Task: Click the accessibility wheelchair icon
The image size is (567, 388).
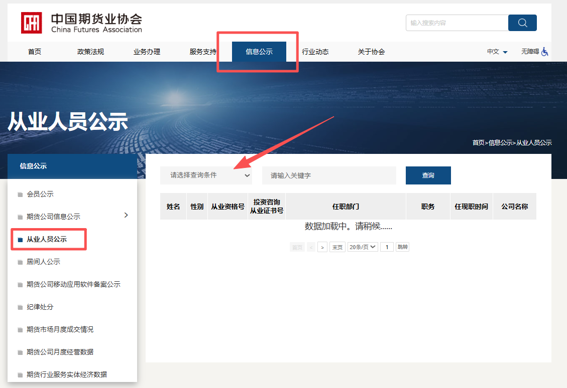Action: tap(545, 52)
